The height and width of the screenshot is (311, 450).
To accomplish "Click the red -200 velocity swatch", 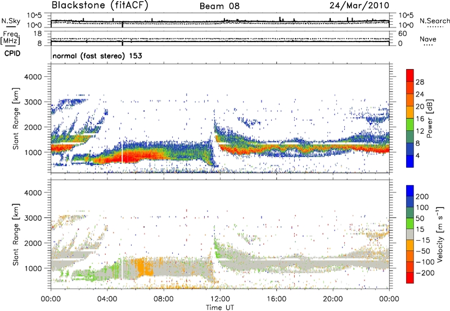I will 410,278.
